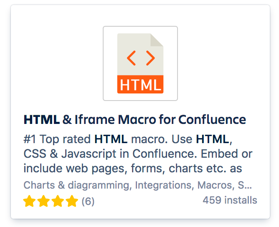279x227 pixels.
Task: Select the Integrations category
Action: point(163,185)
